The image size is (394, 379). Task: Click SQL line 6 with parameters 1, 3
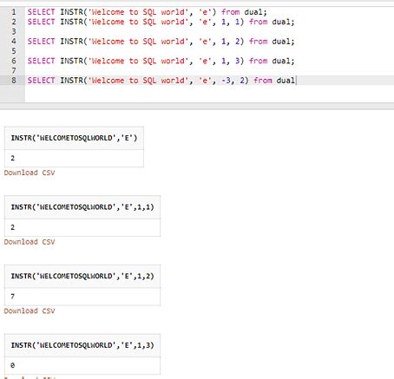point(161,61)
